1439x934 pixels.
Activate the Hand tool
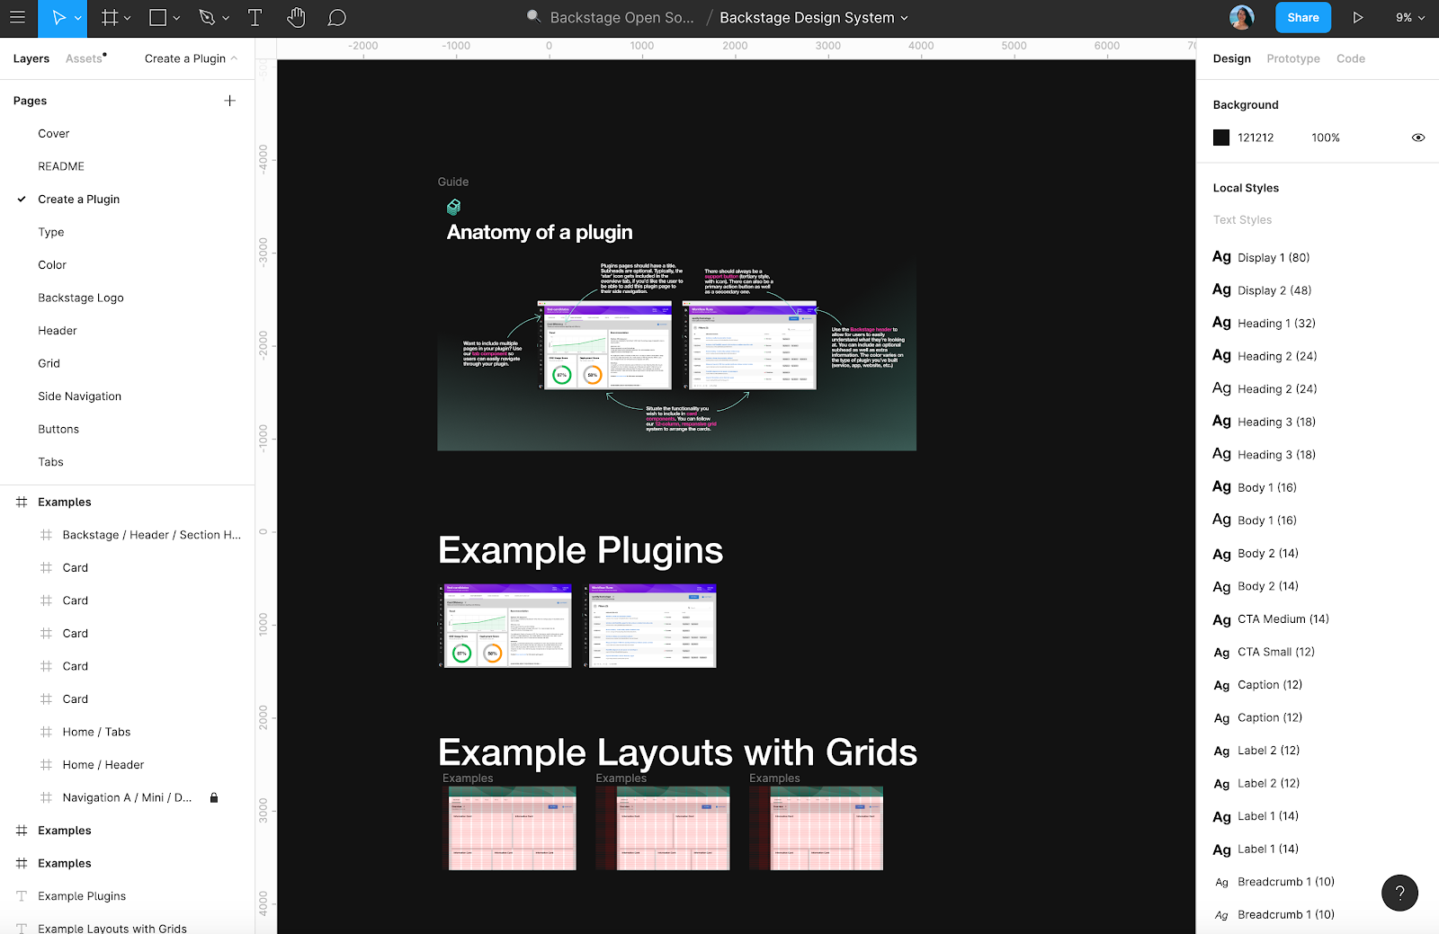tap(296, 18)
